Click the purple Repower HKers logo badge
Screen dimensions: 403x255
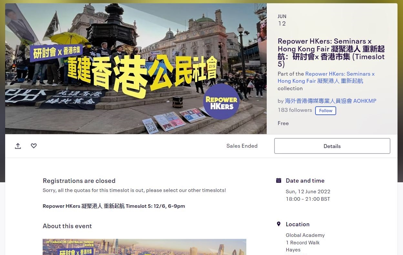pyautogui.click(x=221, y=102)
